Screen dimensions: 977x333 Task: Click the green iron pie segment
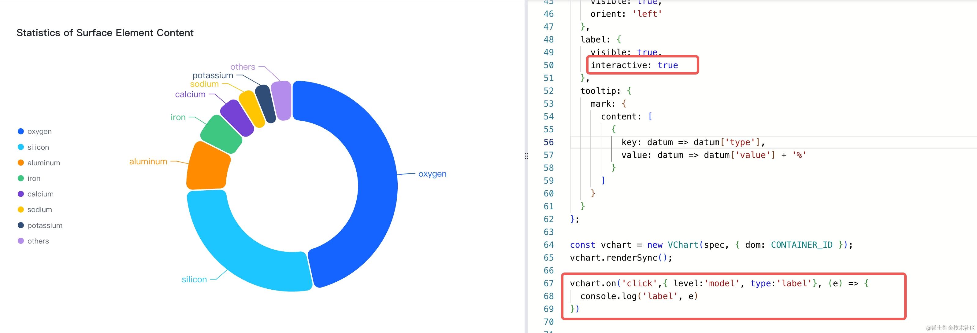click(221, 134)
